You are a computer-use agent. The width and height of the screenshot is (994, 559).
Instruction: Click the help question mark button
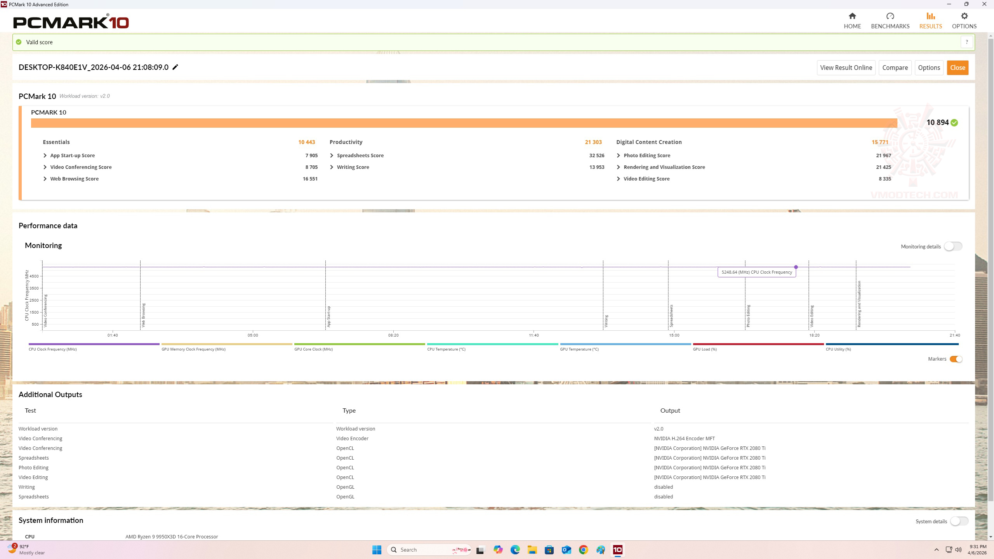pos(966,42)
